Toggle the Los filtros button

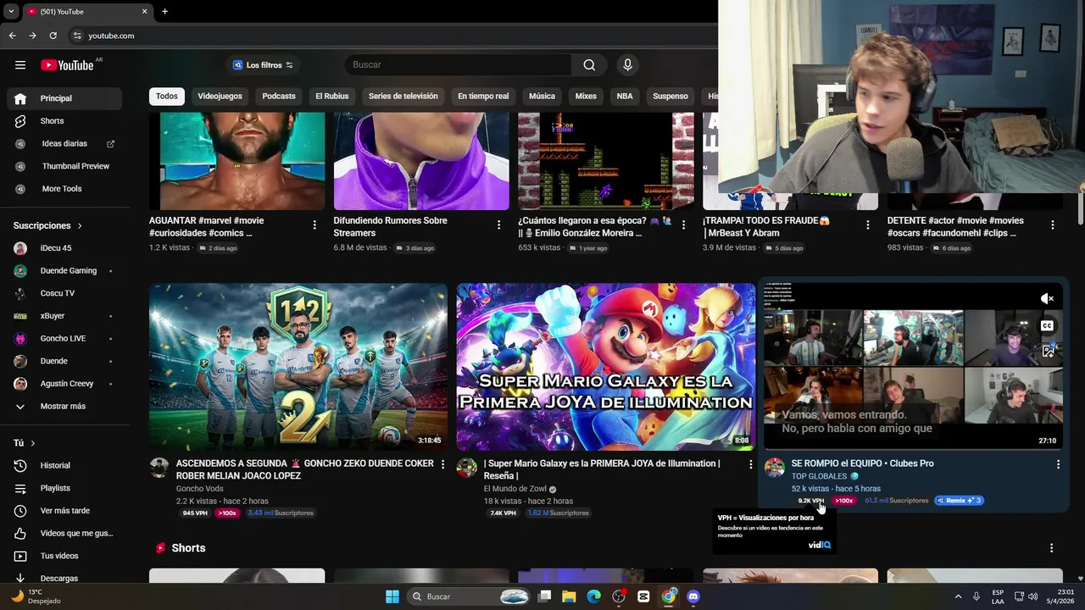point(263,65)
